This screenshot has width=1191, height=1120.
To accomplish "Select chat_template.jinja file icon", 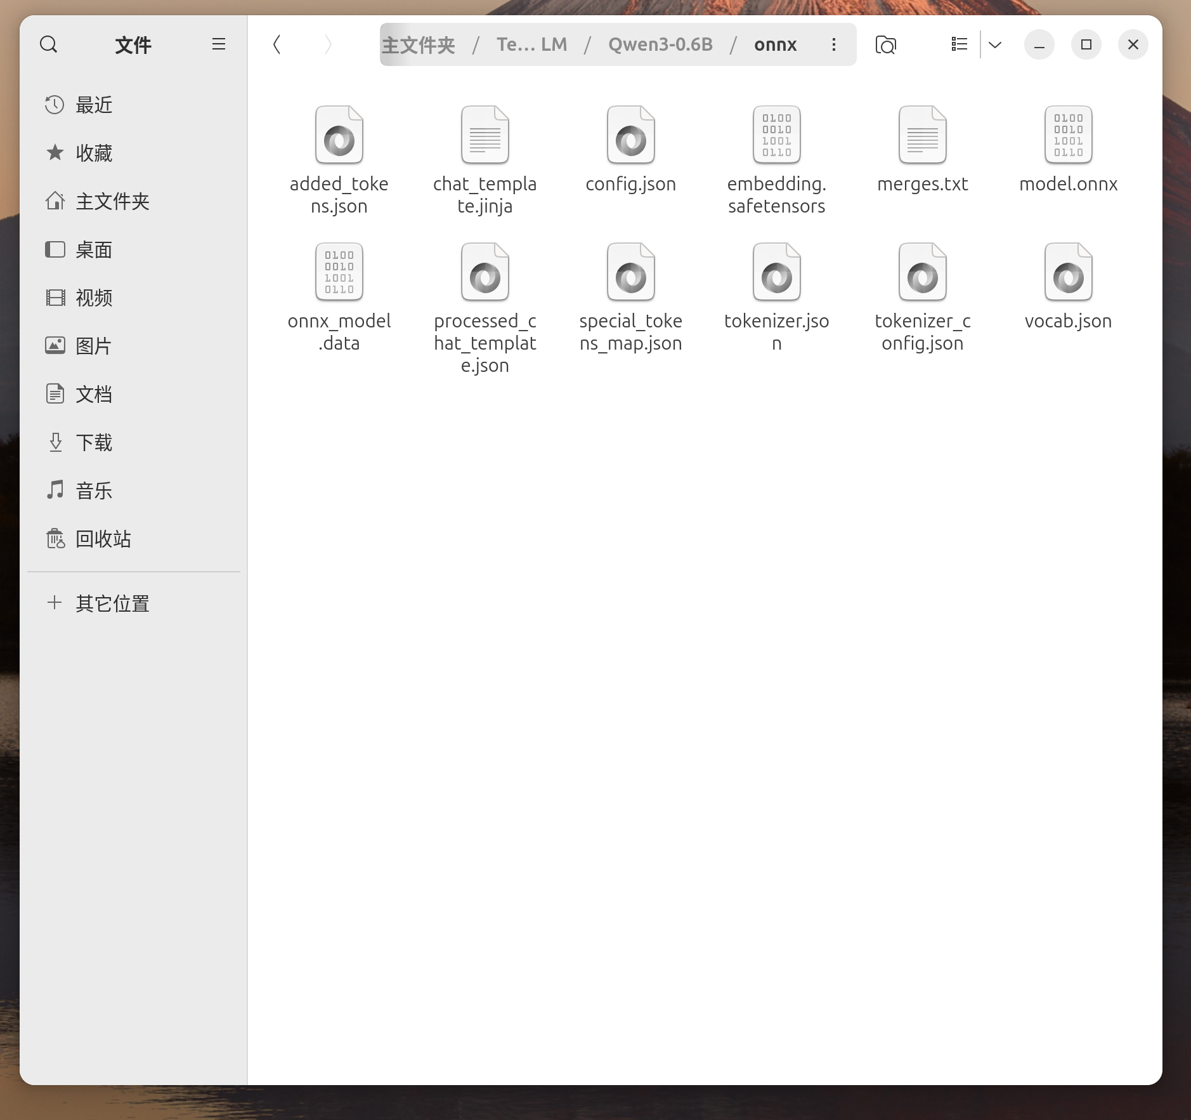I will point(485,135).
